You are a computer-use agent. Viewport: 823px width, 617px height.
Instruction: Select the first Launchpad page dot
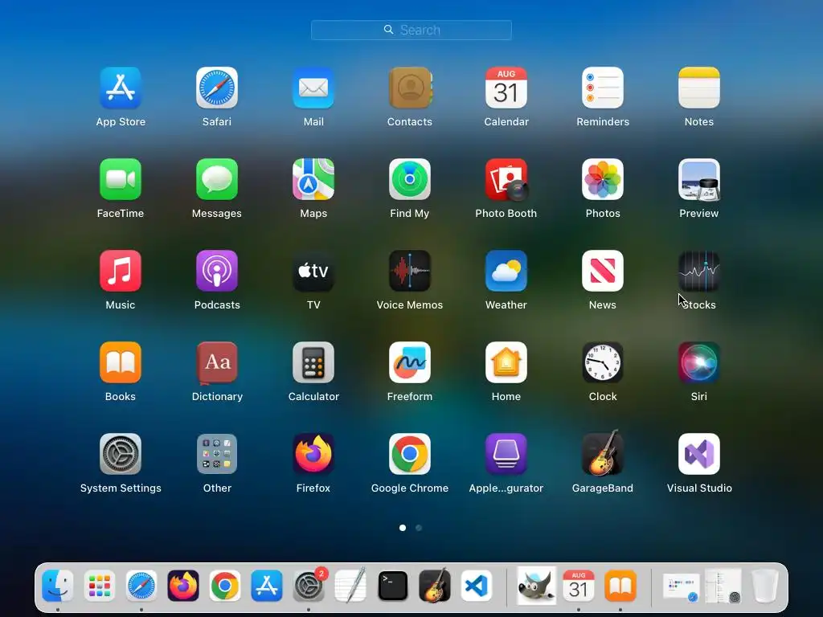click(403, 528)
